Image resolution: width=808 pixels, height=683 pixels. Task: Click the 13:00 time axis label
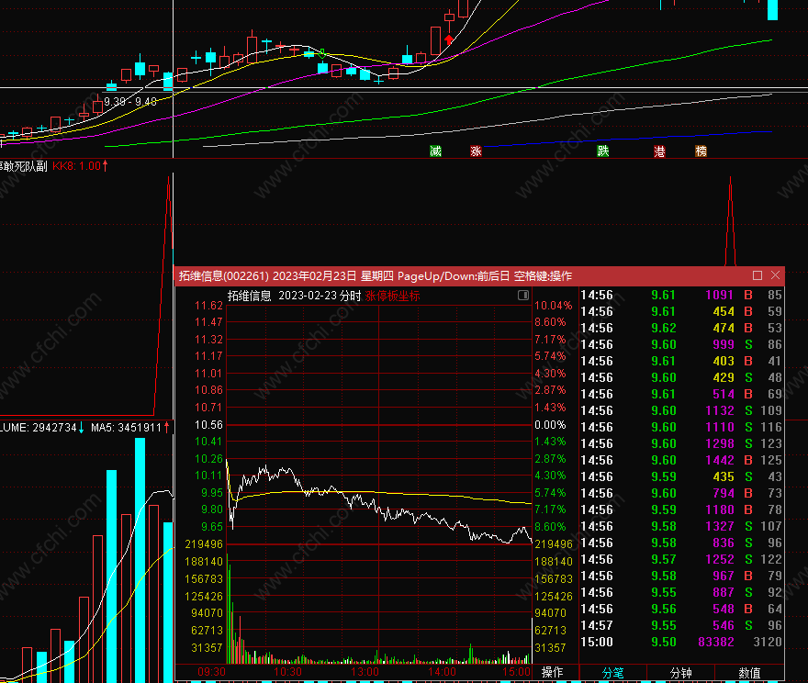point(365,672)
